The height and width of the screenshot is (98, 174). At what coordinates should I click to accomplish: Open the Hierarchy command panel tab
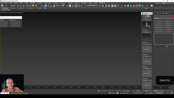tap(161, 13)
